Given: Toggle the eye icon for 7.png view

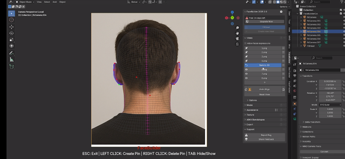Looking at the screenshot, I should (246, 74).
